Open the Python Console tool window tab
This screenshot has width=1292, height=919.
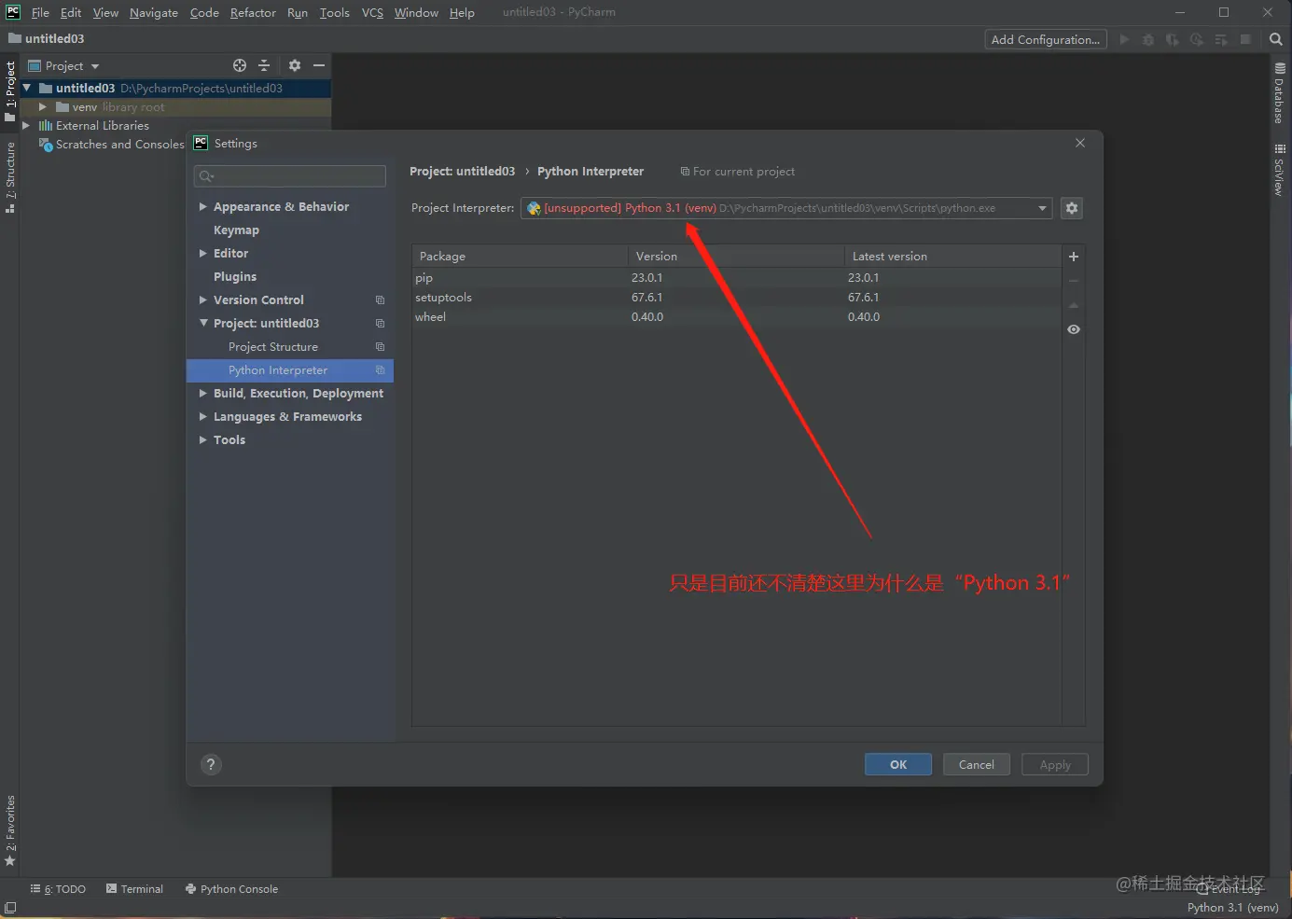tap(231, 889)
